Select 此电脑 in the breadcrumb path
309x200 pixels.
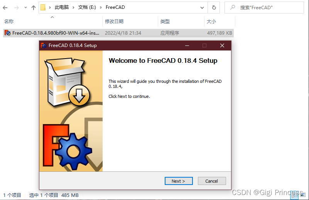[x=62, y=7]
